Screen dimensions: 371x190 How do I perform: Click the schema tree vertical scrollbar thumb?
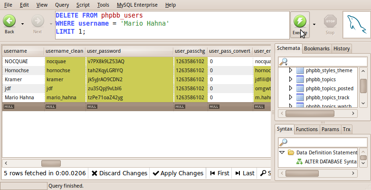[363, 85]
